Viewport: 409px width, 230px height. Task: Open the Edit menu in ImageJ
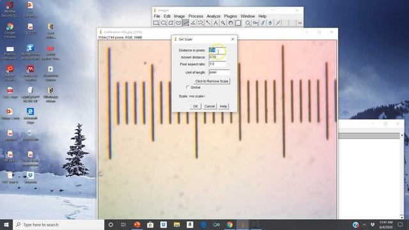coord(167,16)
